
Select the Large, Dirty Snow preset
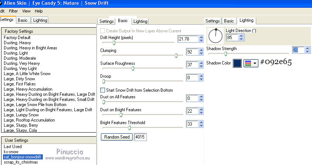(19, 79)
